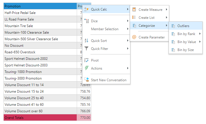Select Outliers from the Categorize submenu
Image resolution: width=206 pixels, height=124 pixels.
[x=183, y=26]
